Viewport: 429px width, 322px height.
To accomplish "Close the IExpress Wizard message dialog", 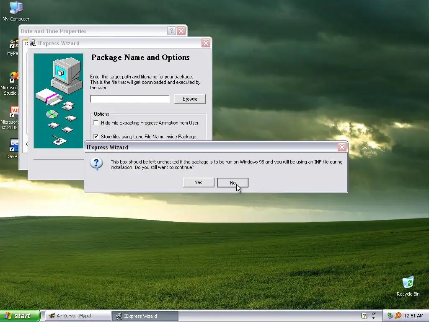I will (342, 147).
